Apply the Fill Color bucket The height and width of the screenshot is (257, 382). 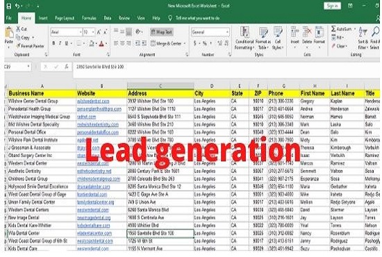point(92,43)
